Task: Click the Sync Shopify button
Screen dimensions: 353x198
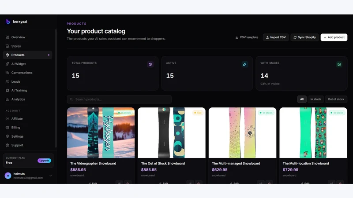Action: pyautogui.click(x=304, y=37)
